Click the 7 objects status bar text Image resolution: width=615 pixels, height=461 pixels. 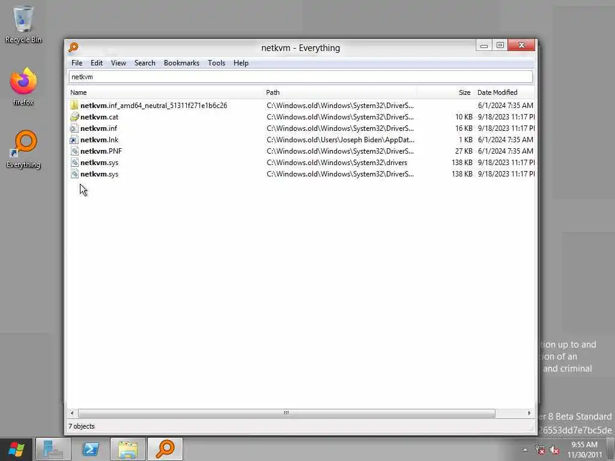tap(82, 426)
